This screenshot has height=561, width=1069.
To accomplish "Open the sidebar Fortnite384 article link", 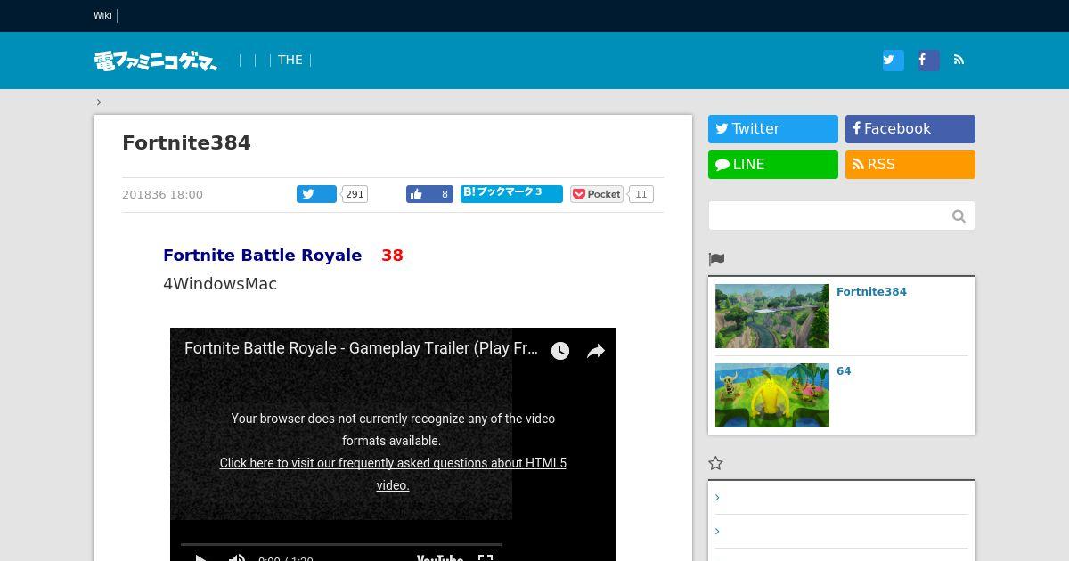I will pos(871,291).
